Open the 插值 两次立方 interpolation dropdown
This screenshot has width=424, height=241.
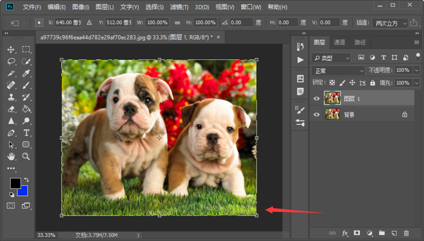(390, 23)
